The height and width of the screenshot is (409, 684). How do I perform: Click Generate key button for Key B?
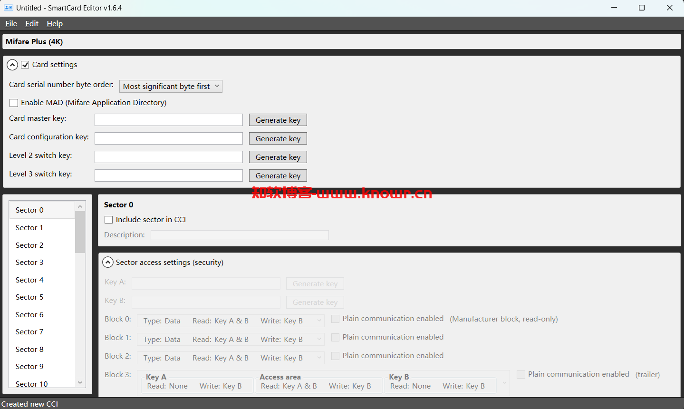[315, 302]
